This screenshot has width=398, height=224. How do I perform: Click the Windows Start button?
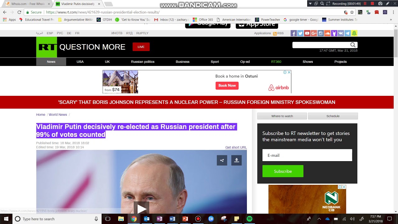coord(6,219)
